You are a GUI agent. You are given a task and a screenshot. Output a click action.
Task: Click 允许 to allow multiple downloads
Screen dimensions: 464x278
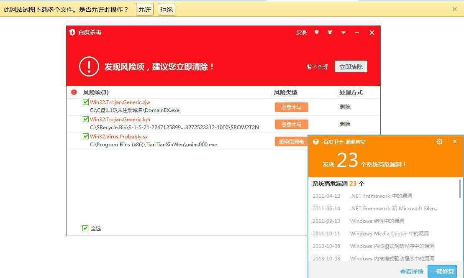(x=145, y=10)
